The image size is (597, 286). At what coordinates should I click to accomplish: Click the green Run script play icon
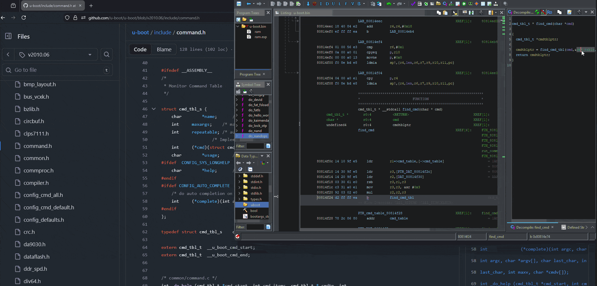(464, 4)
